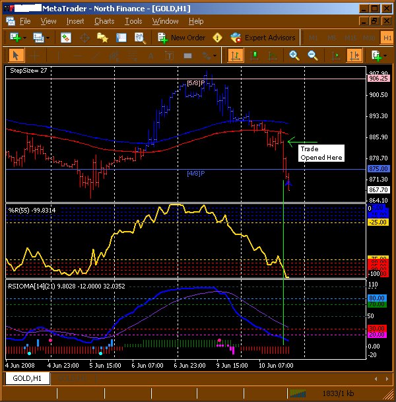396x402 pixels.
Task: Open the Window menu
Action: [165, 21]
